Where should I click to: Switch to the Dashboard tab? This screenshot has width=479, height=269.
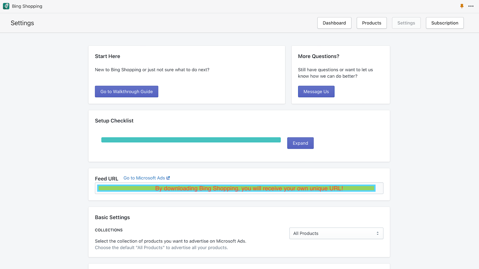coord(334,23)
